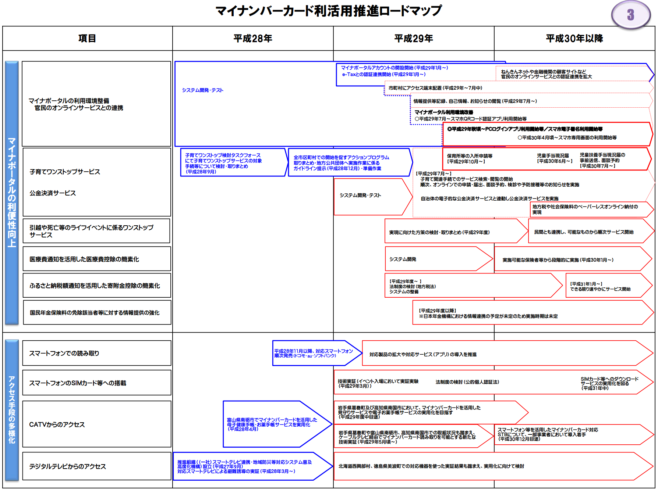Click ふるさと納税額通知 寄附金控除の簡素化 item
Screen dimensions: 658x491
[x=97, y=285]
